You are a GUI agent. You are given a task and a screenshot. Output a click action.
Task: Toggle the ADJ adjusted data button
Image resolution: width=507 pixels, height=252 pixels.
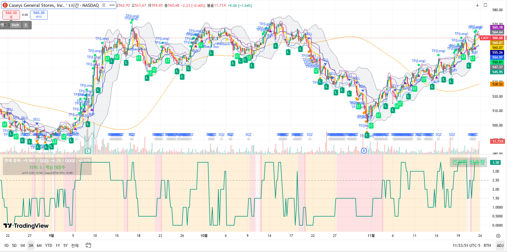coord(500,245)
